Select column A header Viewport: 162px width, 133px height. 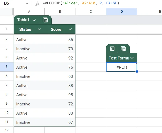(29, 12)
